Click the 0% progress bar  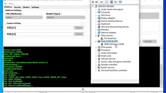(x=83, y=89)
